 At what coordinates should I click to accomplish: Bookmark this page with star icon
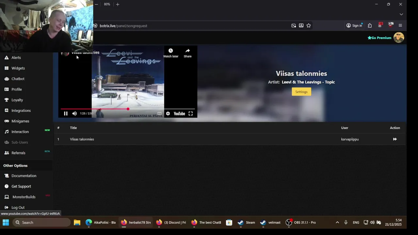(x=309, y=25)
